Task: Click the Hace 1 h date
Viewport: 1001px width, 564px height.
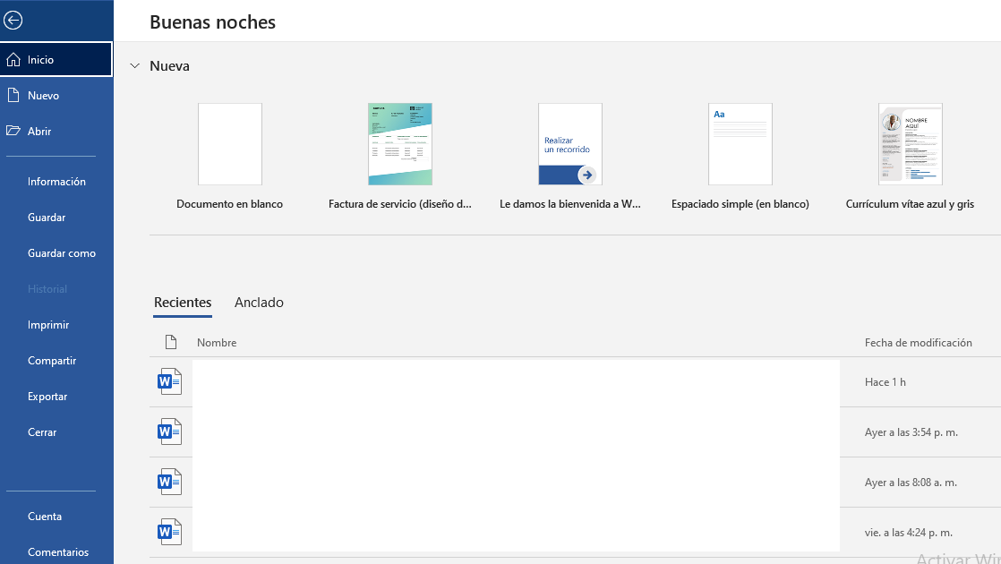Action: [x=885, y=381]
